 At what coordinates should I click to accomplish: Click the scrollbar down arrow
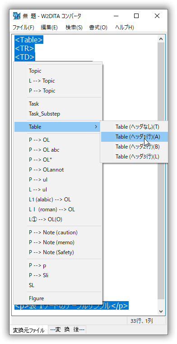point(161,311)
